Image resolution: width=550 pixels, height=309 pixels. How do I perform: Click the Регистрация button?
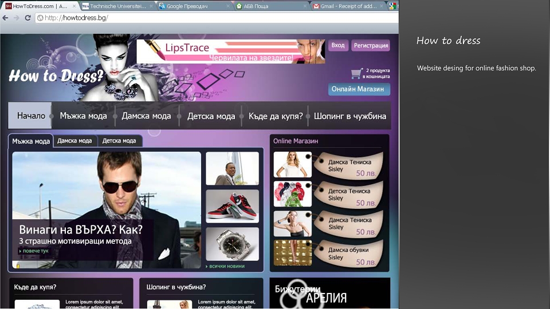tap(371, 45)
